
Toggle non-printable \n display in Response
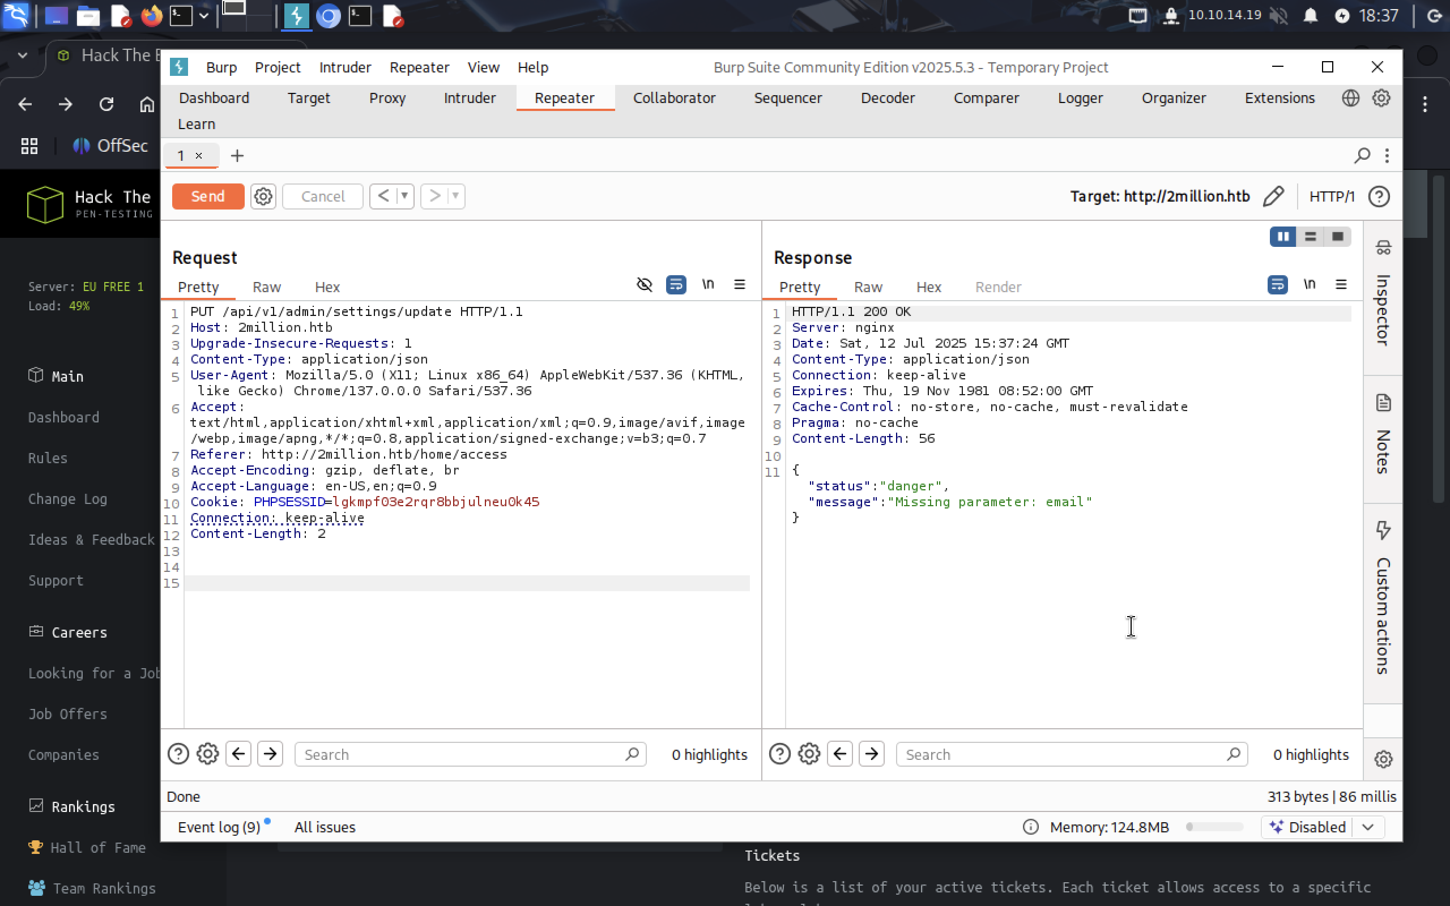pyautogui.click(x=1309, y=285)
